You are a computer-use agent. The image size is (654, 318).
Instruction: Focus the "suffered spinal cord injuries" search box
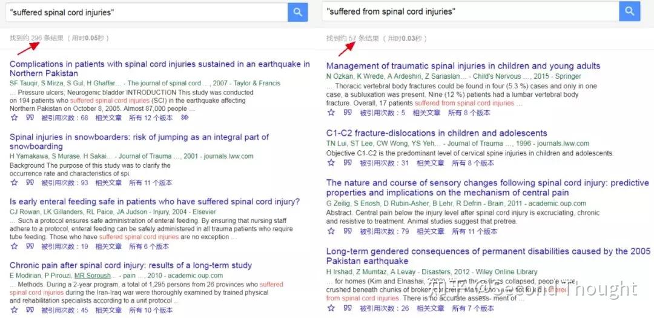(x=147, y=12)
